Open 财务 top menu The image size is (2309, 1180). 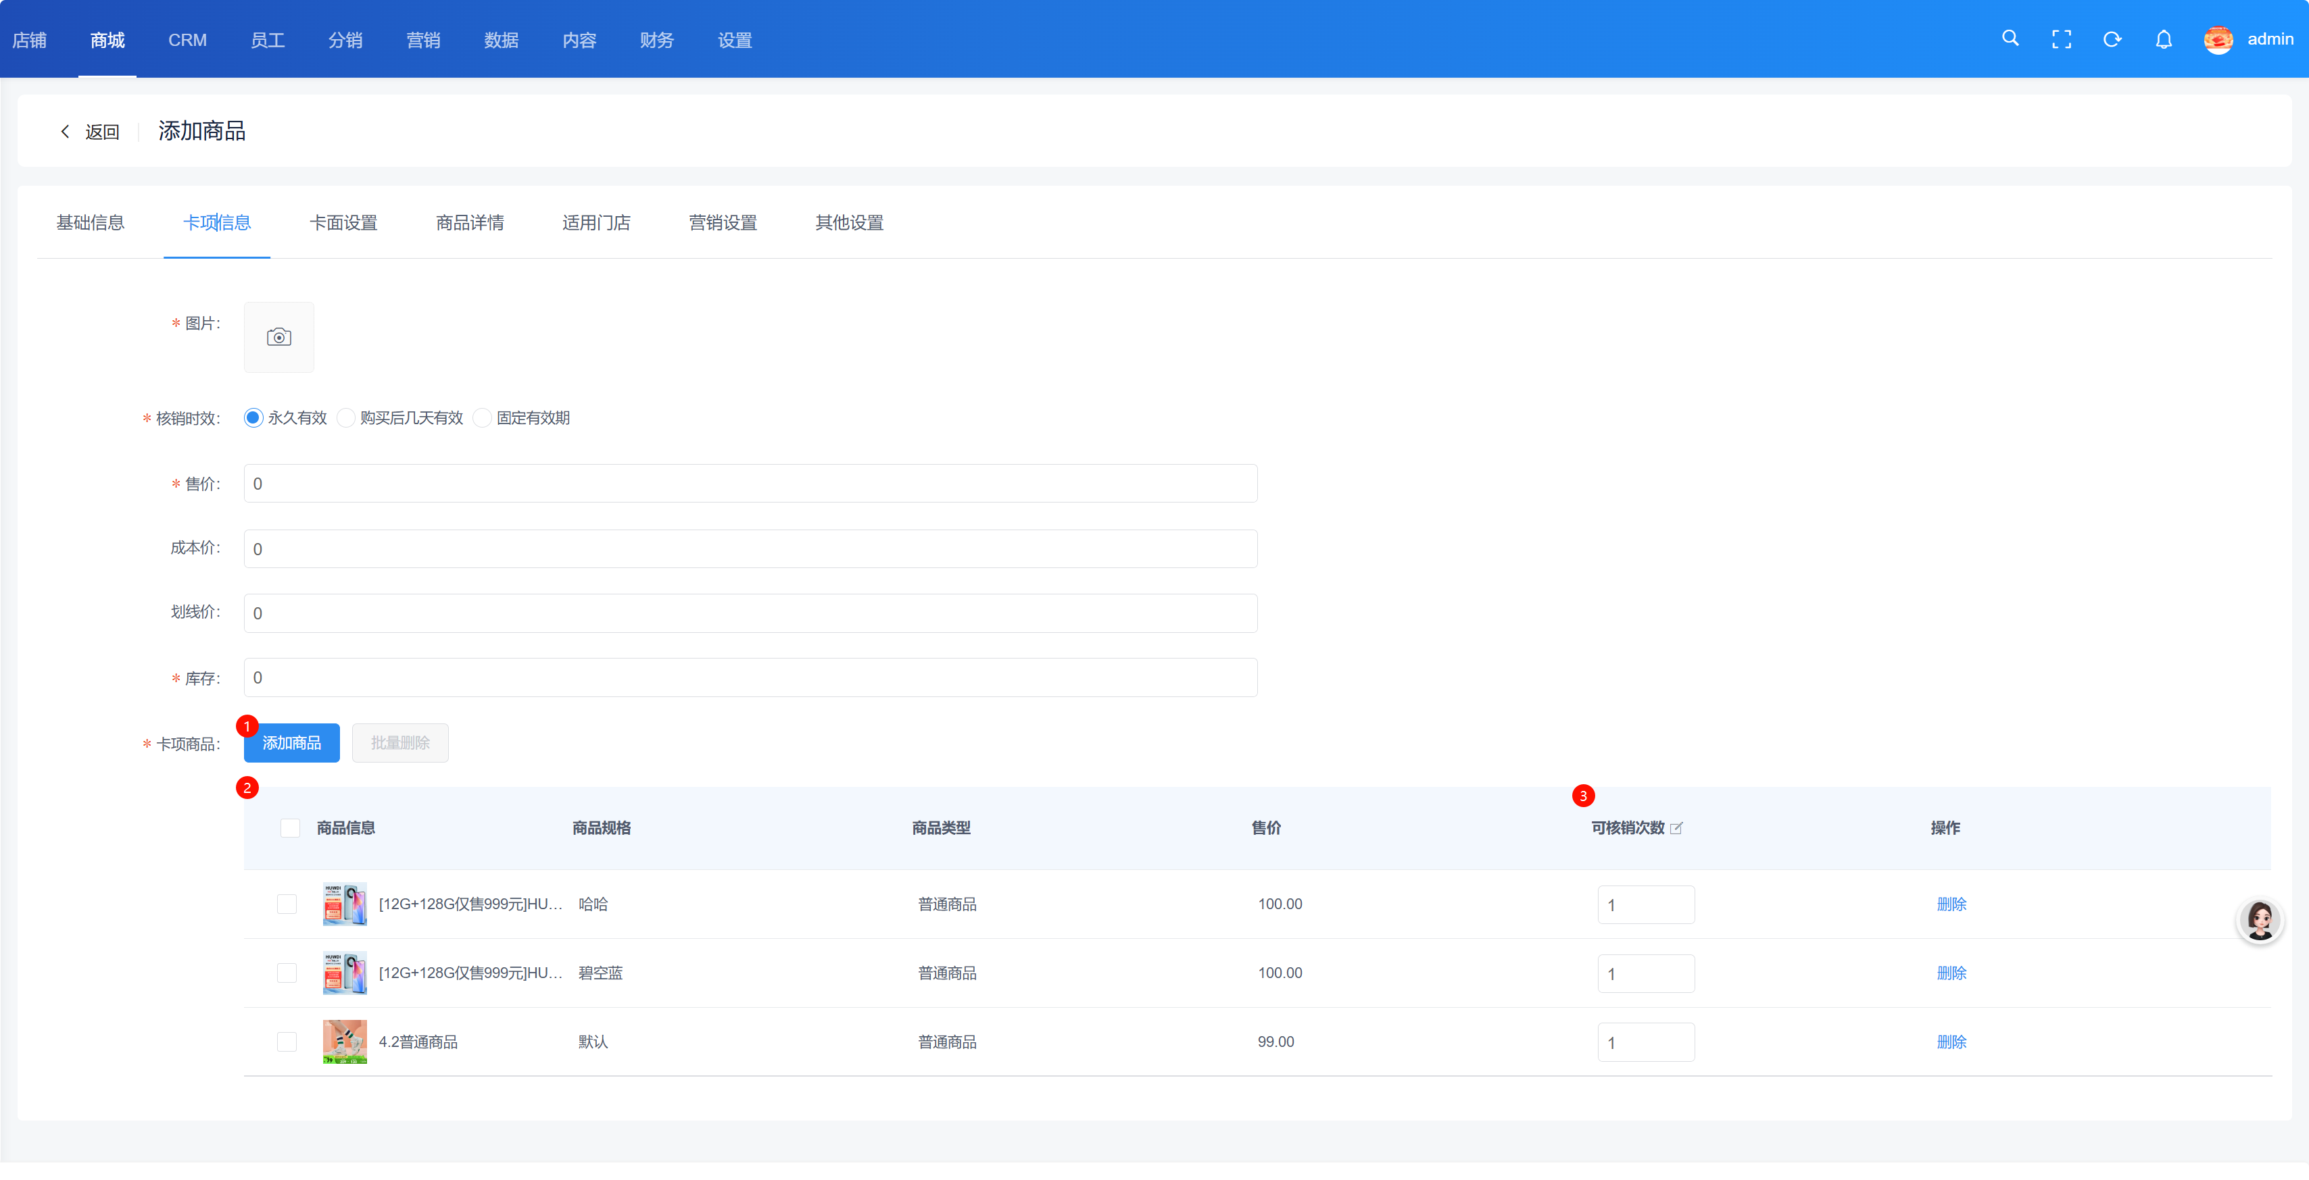[657, 39]
